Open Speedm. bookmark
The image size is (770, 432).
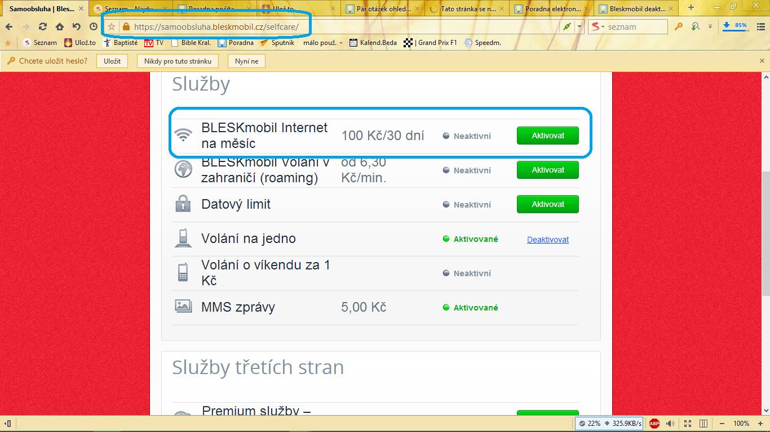click(483, 43)
